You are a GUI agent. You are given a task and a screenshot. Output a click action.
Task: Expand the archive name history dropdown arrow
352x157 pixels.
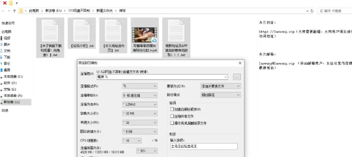click(225, 77)
